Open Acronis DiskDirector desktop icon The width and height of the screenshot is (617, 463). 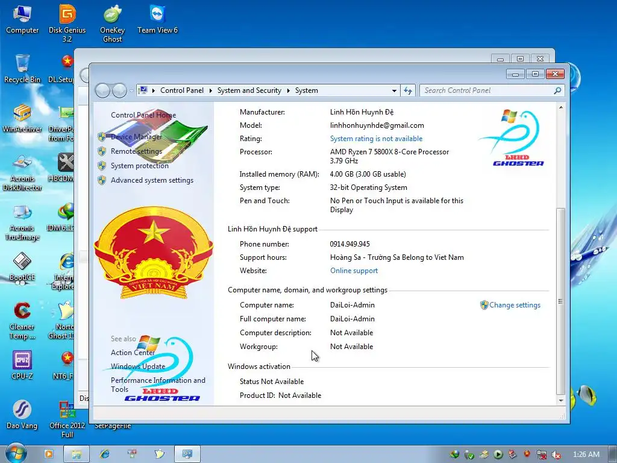tap(22, 172)
